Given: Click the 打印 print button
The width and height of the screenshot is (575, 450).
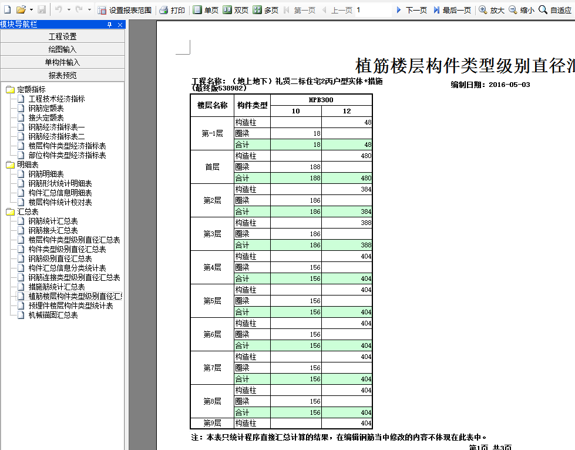Looking at the screenshot, I should click(172, 10).
